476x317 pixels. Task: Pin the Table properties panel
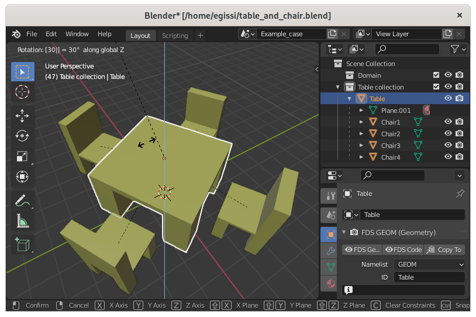pyautogui.click(x=460, y=194)
